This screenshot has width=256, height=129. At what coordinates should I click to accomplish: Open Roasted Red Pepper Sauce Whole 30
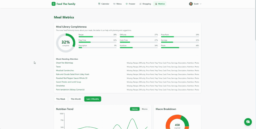71,78
